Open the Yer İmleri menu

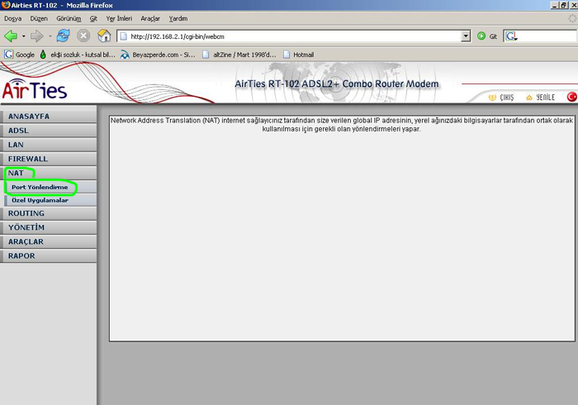(119, 18)
